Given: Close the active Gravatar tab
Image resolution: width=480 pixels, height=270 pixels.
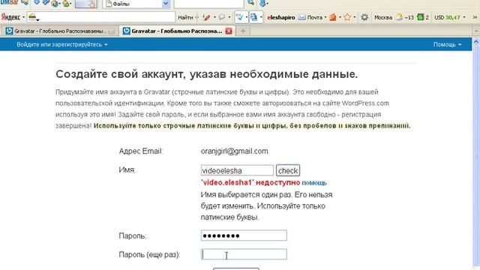Looking at the screenshot, I should 228,31.
